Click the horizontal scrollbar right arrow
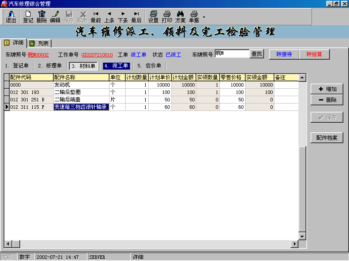 (295, 244)
